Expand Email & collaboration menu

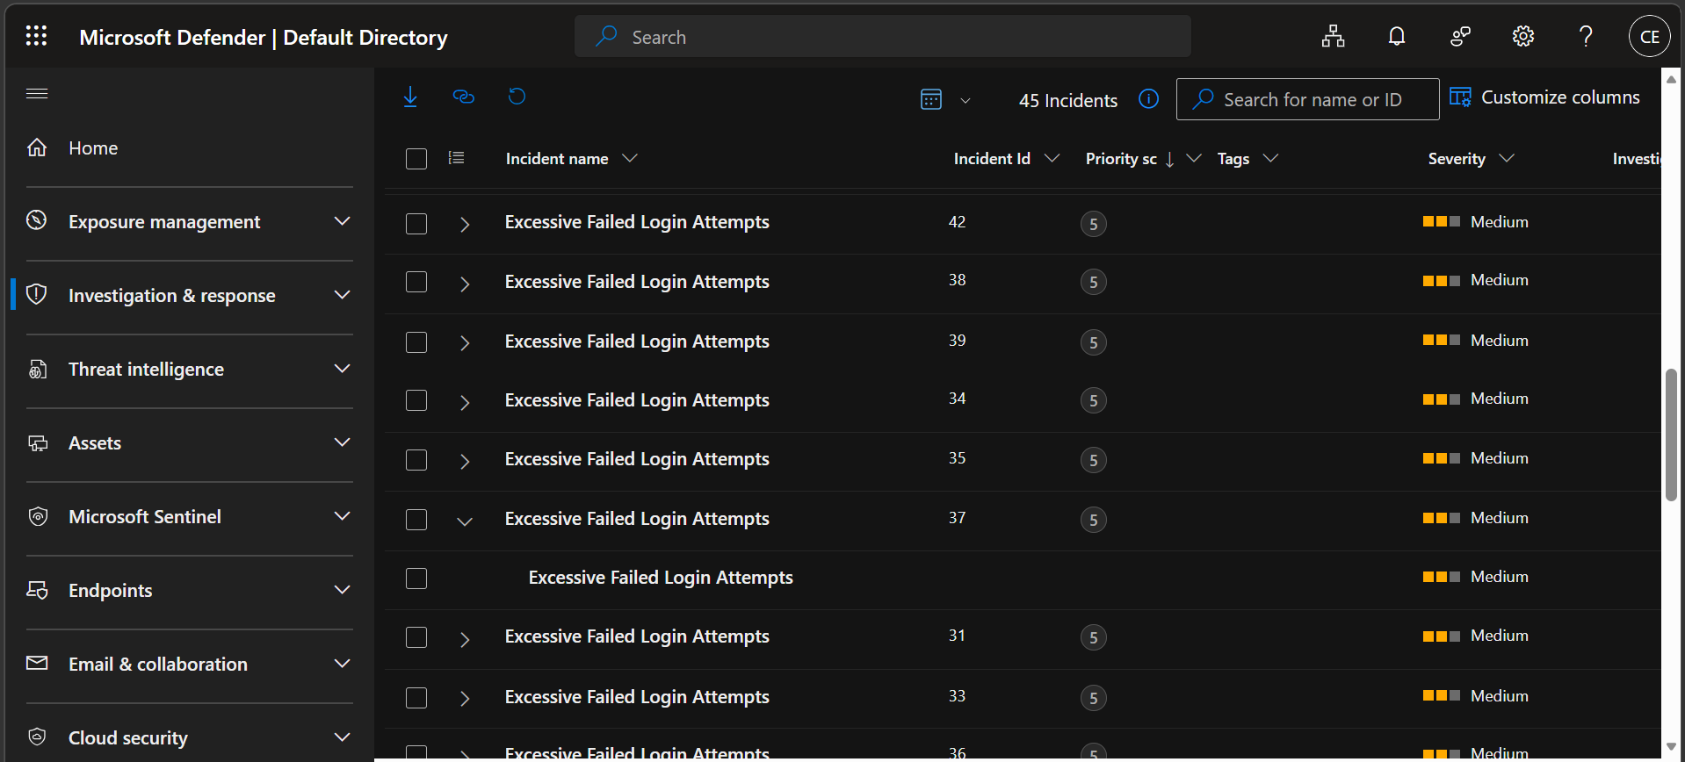pos(343,663)
